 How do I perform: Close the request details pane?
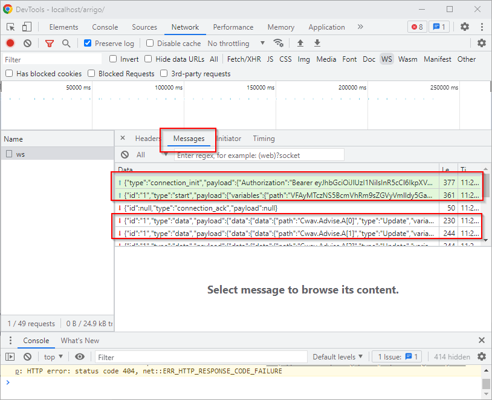point(123,138)
